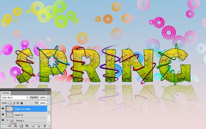Viewport: 206px width, 129px height.
Task: Toggle Group 1 visibility eye
Action: tap(3, 120)
